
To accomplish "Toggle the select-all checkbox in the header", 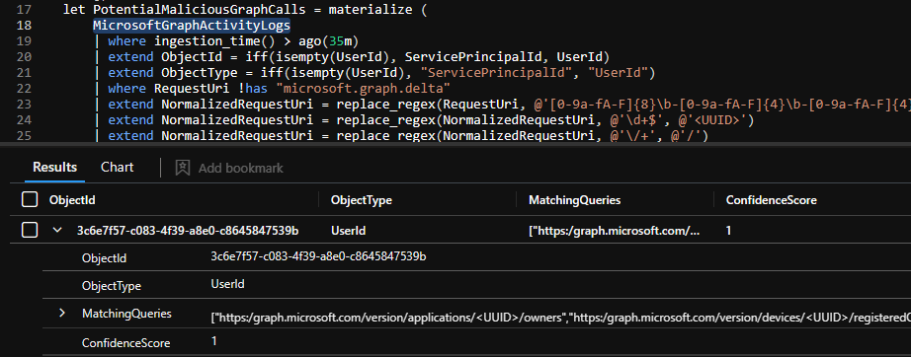I will pyautogui.click(x=30, y=200).
